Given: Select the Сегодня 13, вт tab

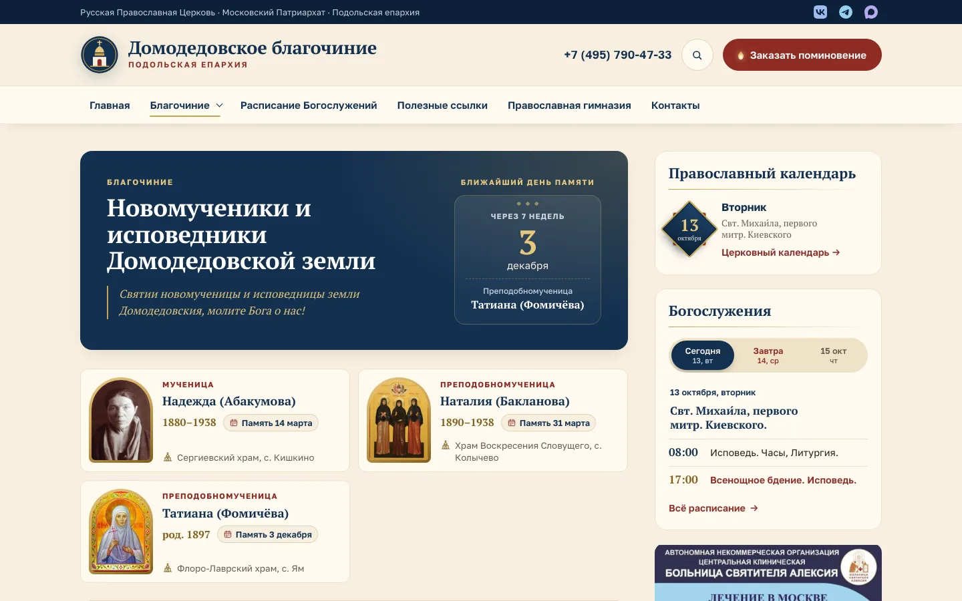Looking at the screenshot, I should tap(703, 355).
